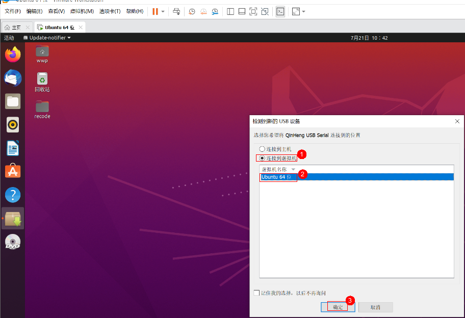Click the revert to snapshot icon

[203, 11]
